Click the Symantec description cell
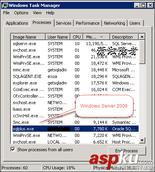155x172 pixels. point(124,122)
